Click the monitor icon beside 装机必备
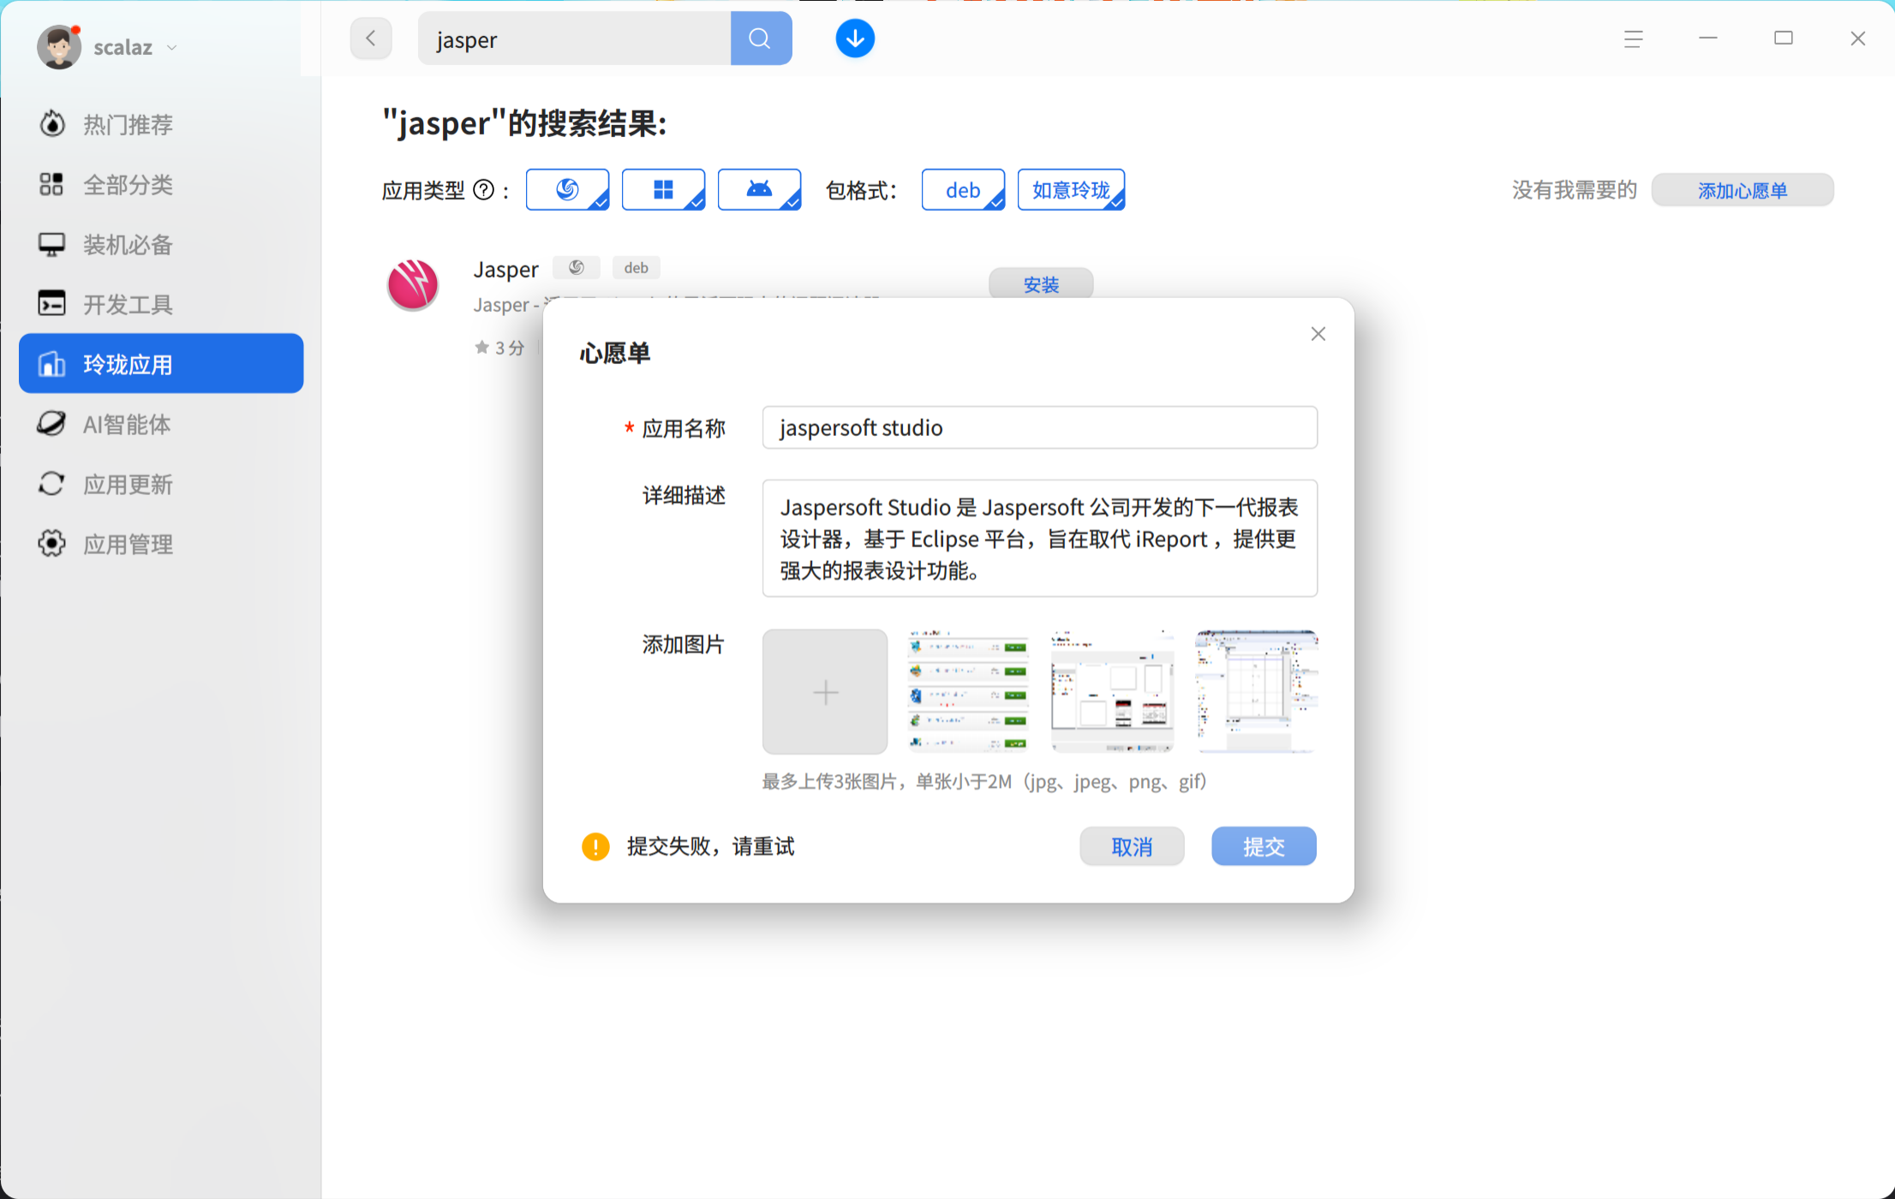Image resolution: width=1895 pixels, height=1199 pixels. [51, 245]
